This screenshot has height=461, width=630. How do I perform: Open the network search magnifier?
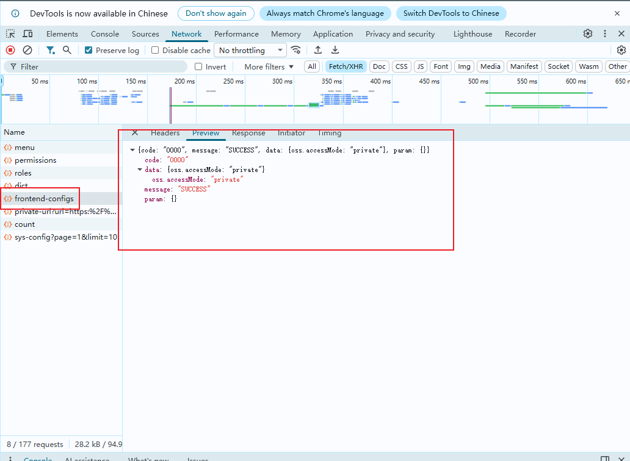pos(67,51)
